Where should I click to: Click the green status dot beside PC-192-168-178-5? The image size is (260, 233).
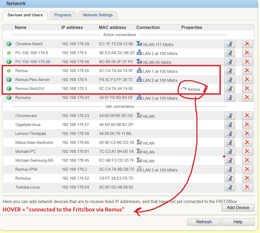[x=9, y=53]
